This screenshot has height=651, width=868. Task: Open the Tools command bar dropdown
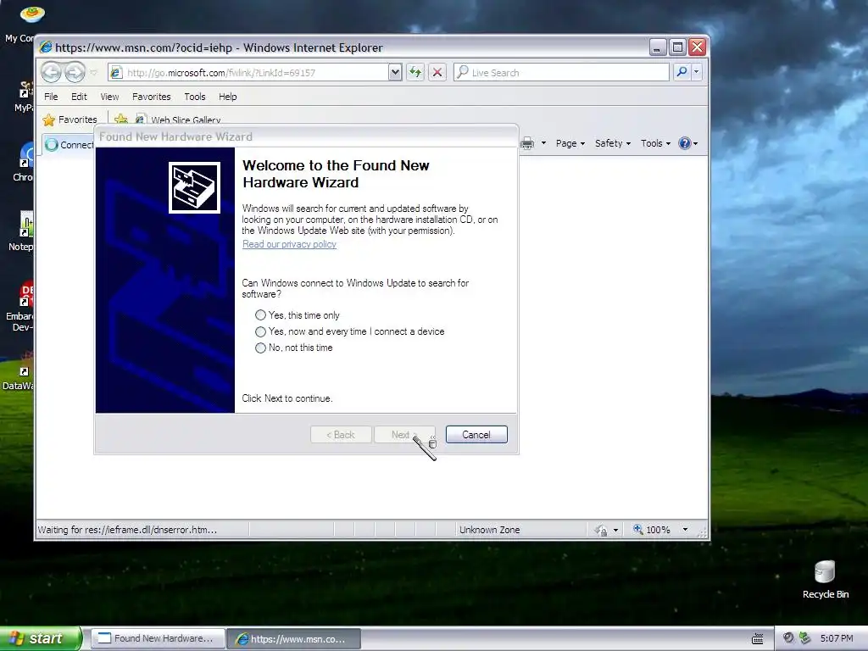(655, 143)
